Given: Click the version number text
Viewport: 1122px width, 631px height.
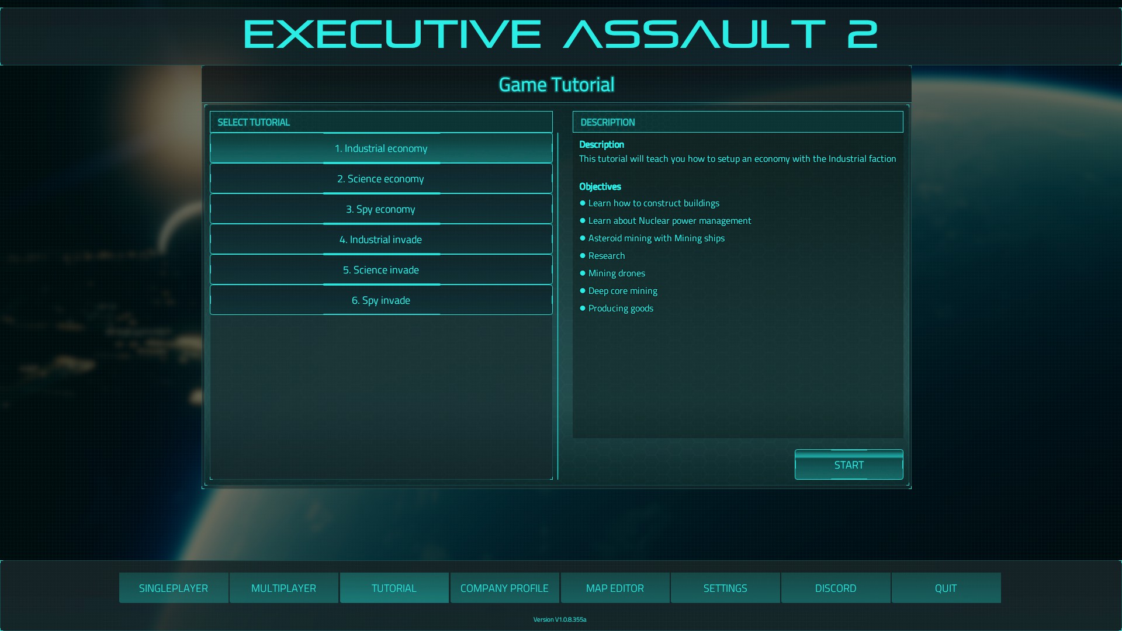Looking at the screenshot, I should tap(560, 619).
